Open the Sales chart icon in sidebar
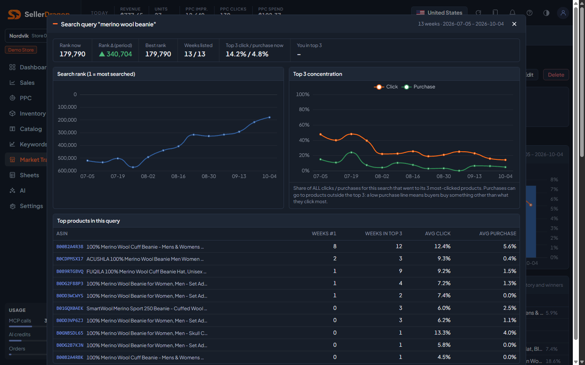Screen dimensions: 585x365 (x=13, y=83)
